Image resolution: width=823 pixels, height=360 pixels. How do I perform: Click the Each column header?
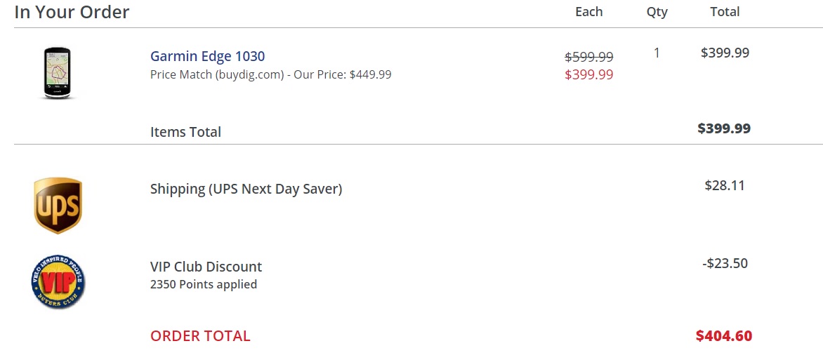589,12
